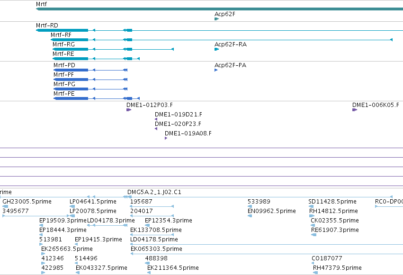Select the DMG5A.2_1.J02.C1 label

(154, 192)
